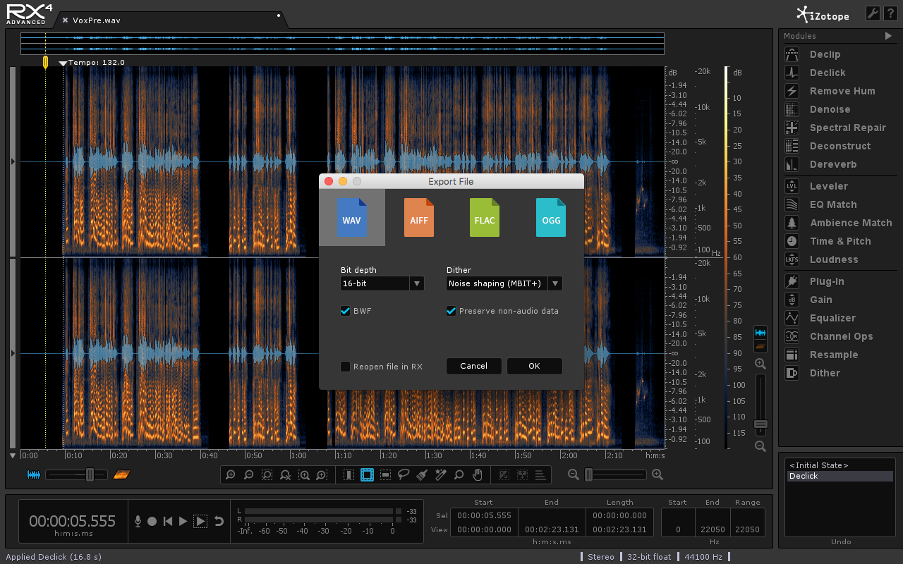
Task: Open the Spectral Repair module
Action: (847, 128)
